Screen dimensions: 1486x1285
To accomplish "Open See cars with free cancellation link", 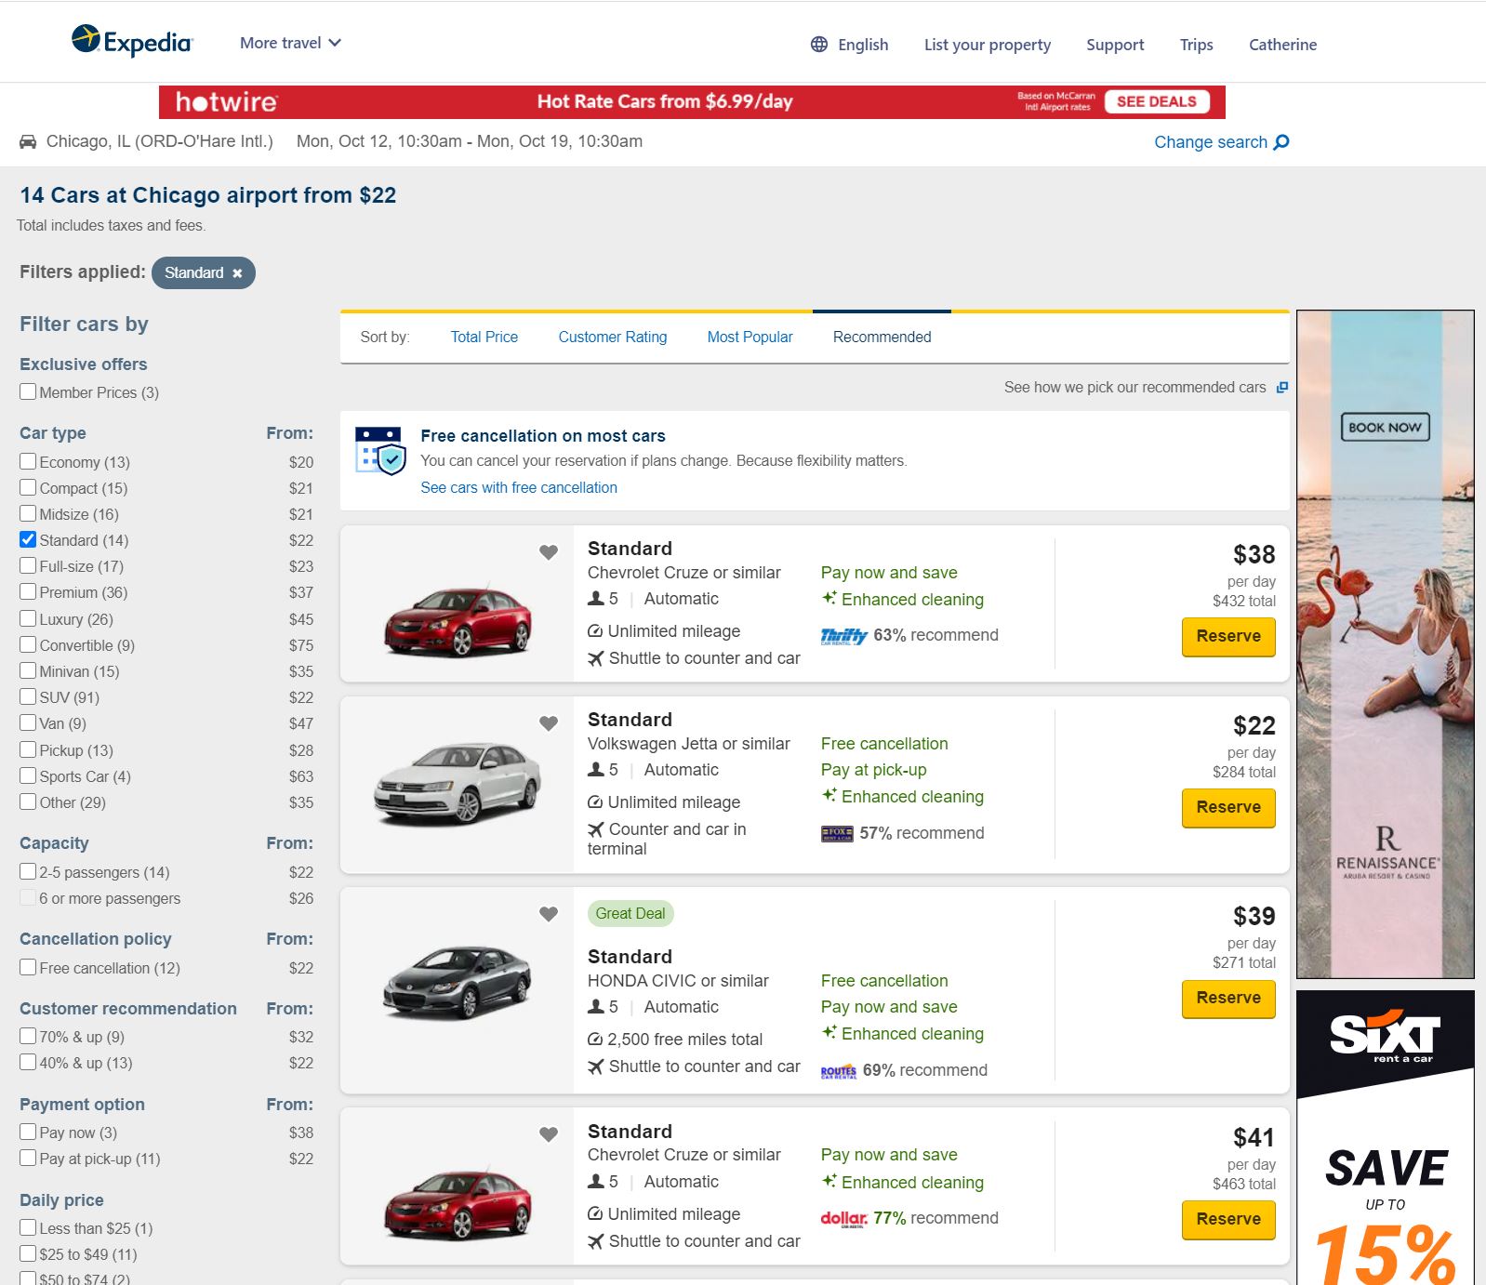I will 519,487.
